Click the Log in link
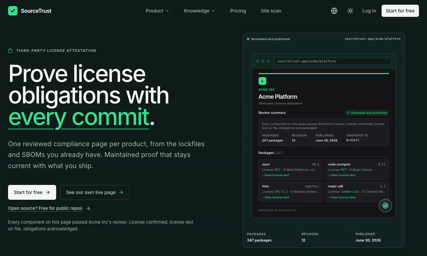Screen dimensions: 427x256 [x=369, y=11]
